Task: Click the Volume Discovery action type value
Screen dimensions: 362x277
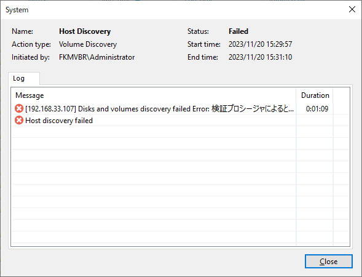Action: pos(88,44)
